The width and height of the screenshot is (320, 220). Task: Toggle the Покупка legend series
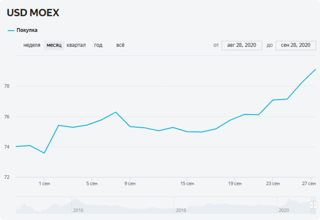tap(23, 30)
